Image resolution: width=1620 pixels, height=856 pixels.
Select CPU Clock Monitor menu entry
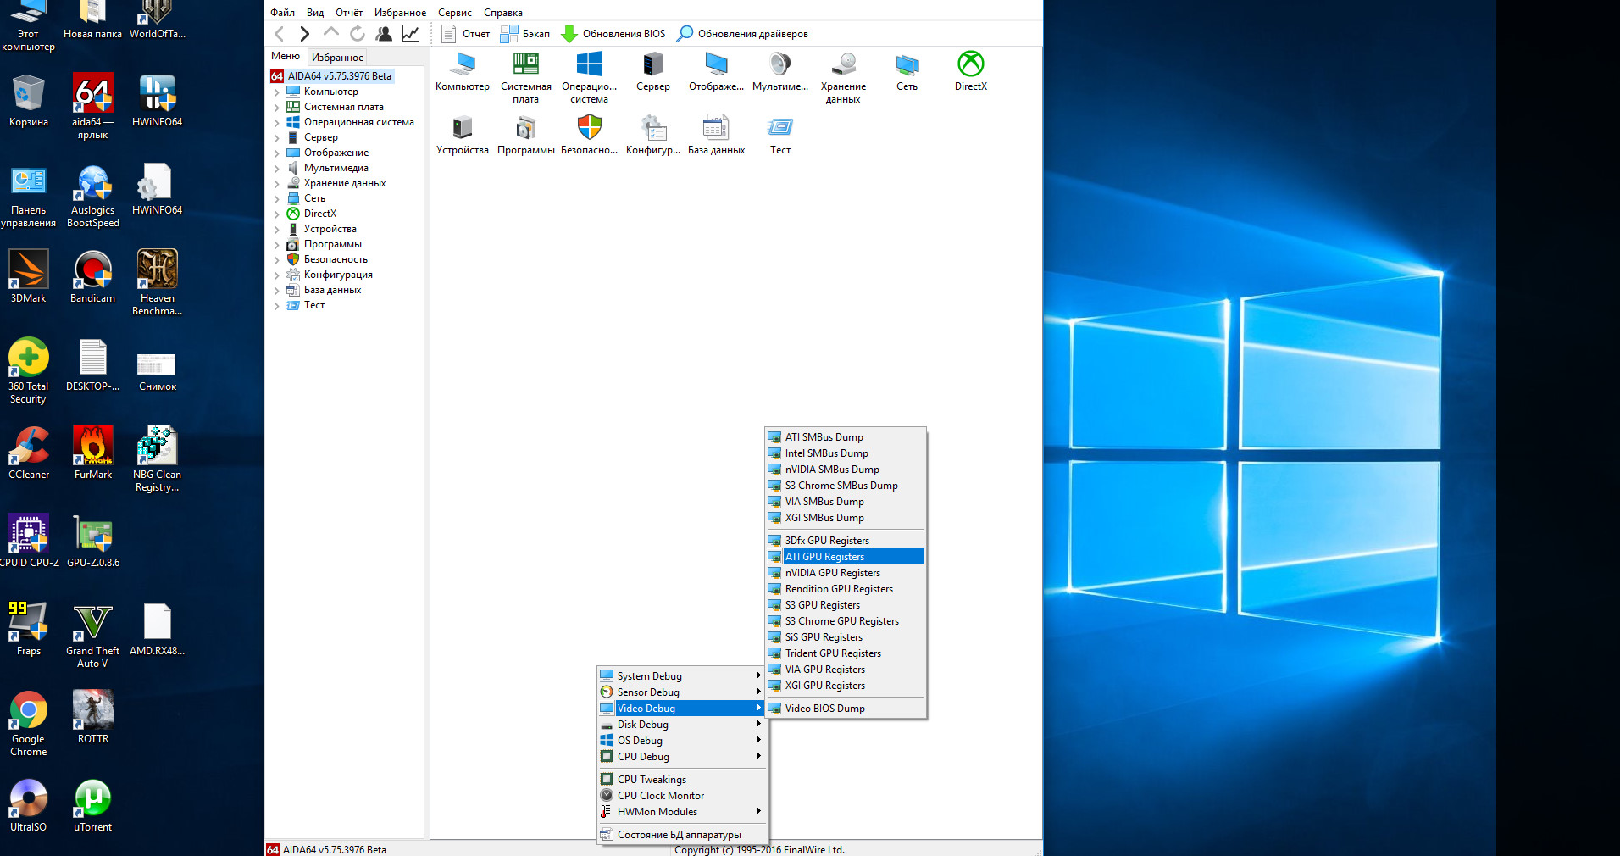[x=681, y=796]
